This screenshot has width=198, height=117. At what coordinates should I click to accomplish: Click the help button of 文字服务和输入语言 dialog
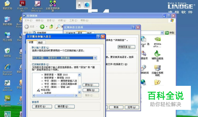[x=98, y=37]
